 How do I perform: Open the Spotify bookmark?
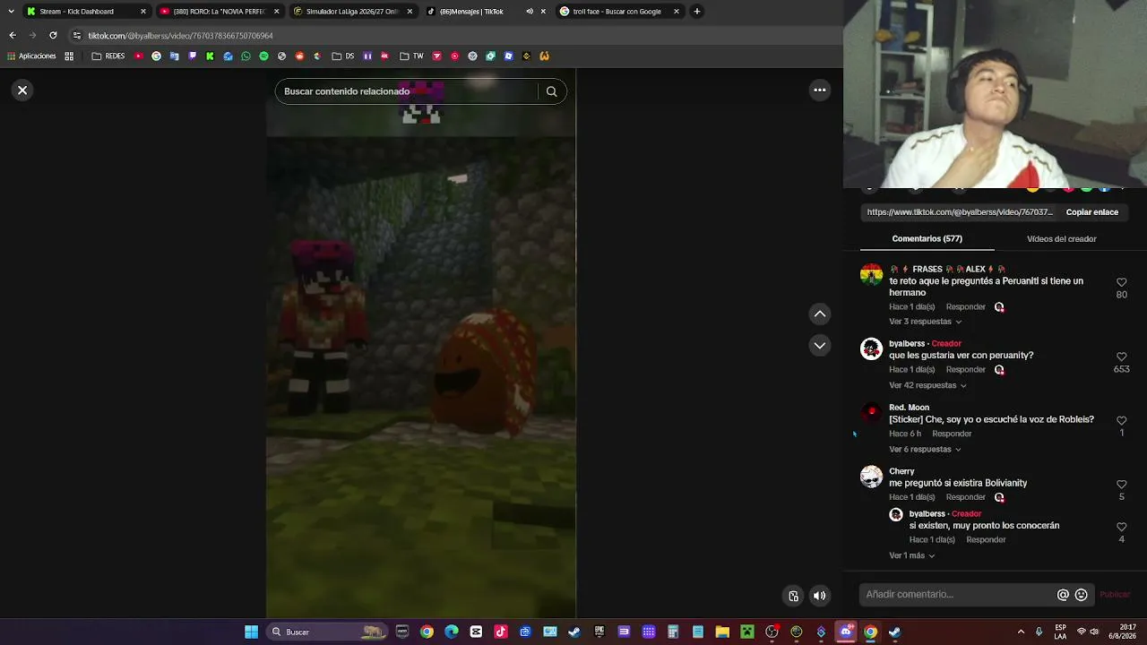263,56
